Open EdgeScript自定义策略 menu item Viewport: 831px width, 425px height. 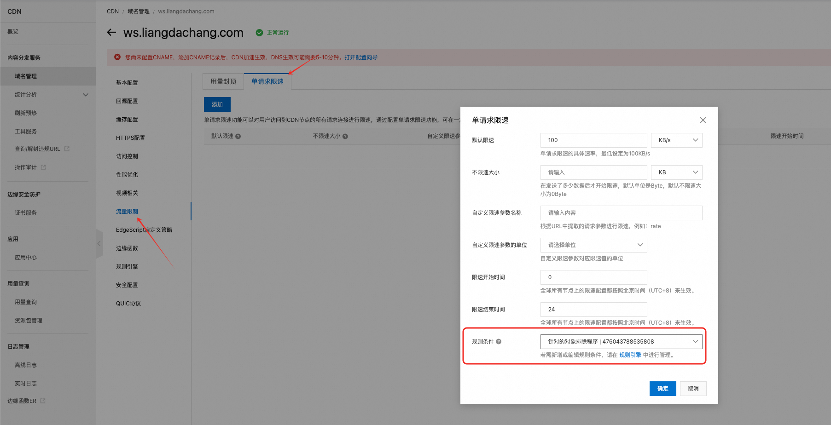[x=144, y=230]
